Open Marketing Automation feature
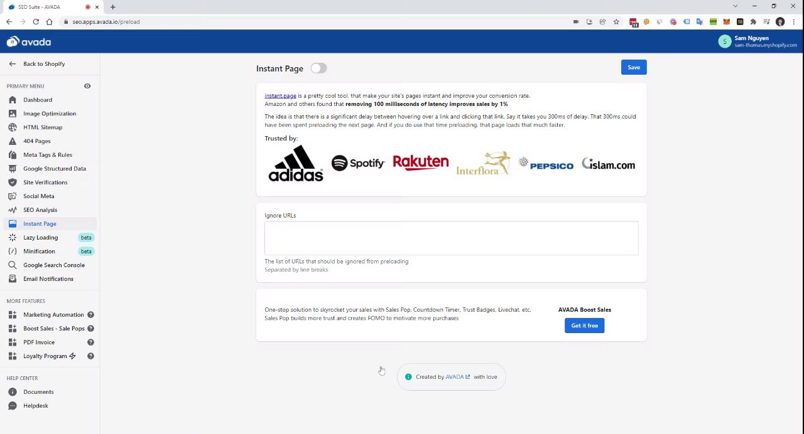Image resolution: width=804 pixels, height=434 pixels. point(53,315)
